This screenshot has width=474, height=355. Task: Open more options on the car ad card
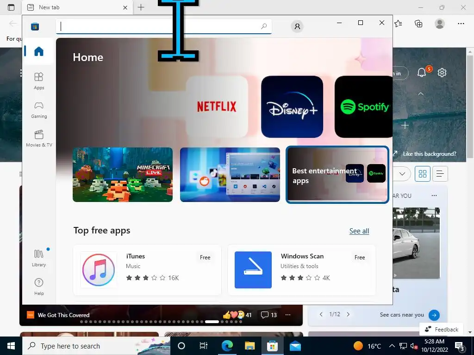coord(434,196)
